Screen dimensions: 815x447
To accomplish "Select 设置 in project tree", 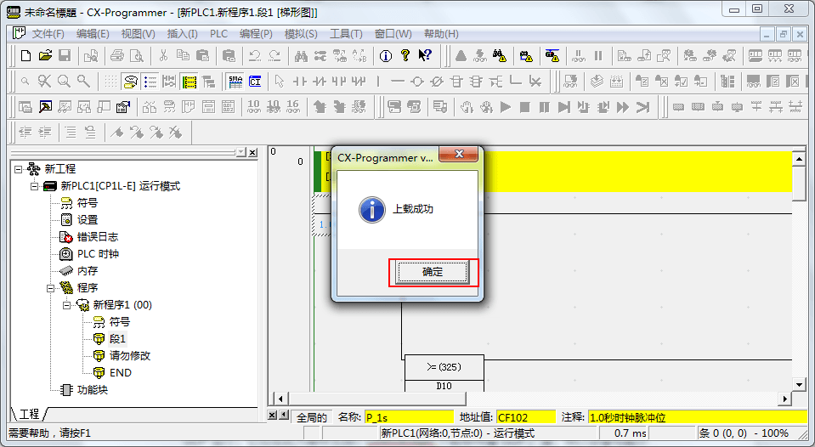I will pos(88,220).
